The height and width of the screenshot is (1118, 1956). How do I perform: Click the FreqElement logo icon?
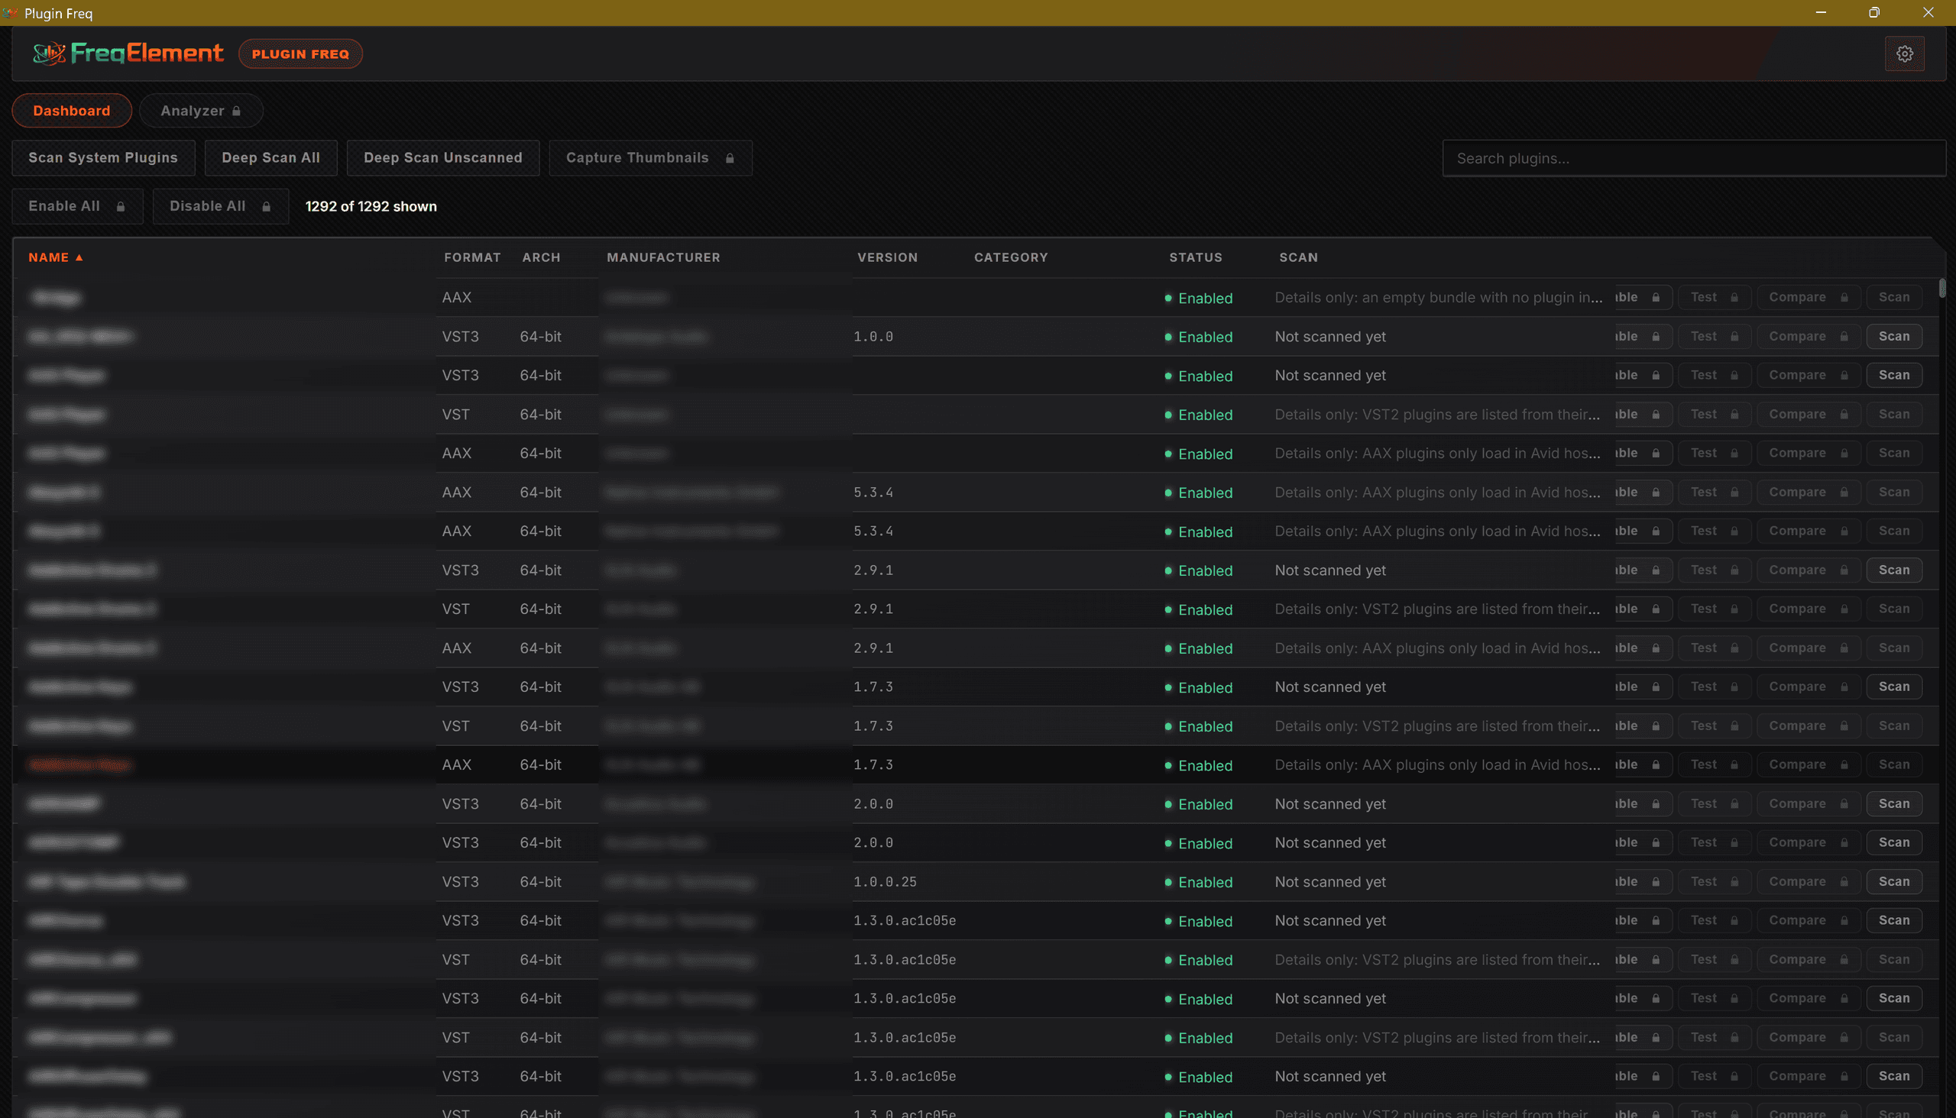coord(49,53)
